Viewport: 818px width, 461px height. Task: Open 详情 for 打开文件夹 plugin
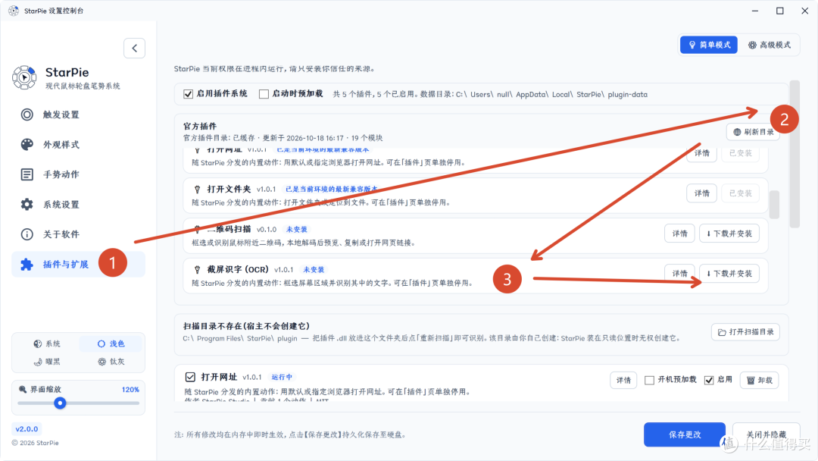pos(701,193)
